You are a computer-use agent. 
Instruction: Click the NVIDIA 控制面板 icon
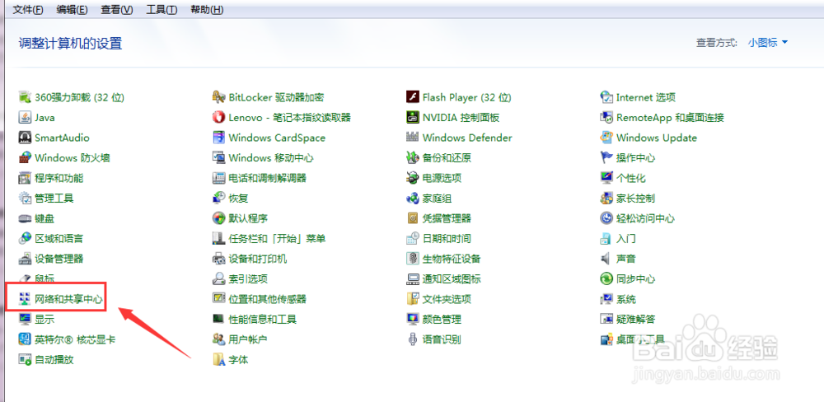pos(413,118)
